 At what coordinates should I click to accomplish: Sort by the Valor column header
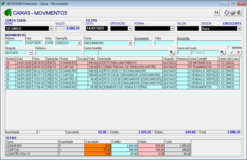pyautogui.click(x=93, y=59)
